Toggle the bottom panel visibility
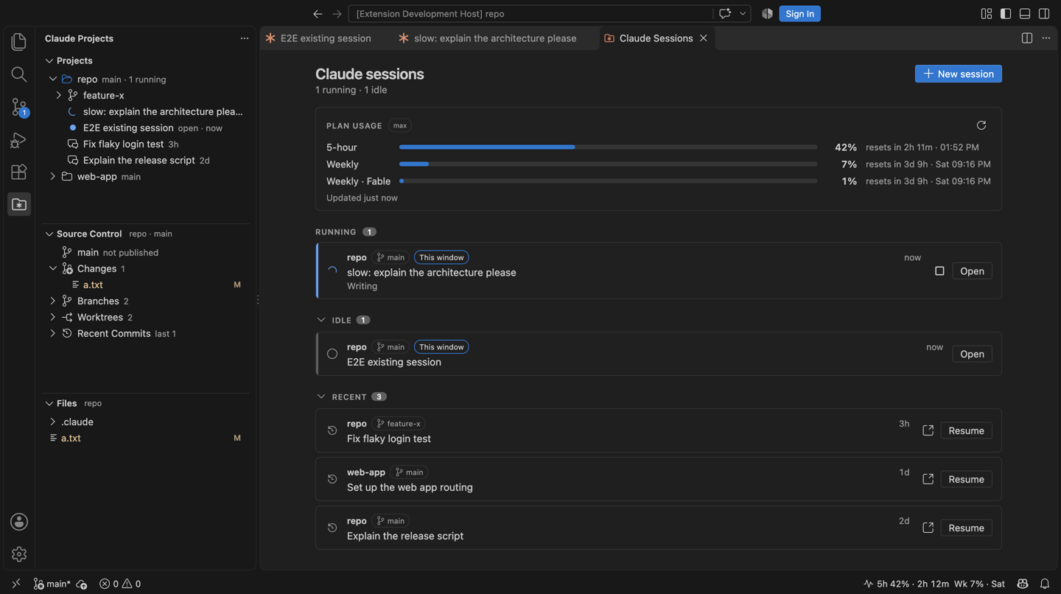1061x594 pixels. 1025,14
